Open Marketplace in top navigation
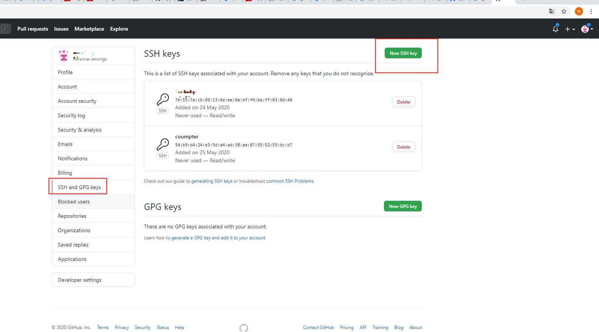Viewport: 599px width, 332px height. point(89,29)
